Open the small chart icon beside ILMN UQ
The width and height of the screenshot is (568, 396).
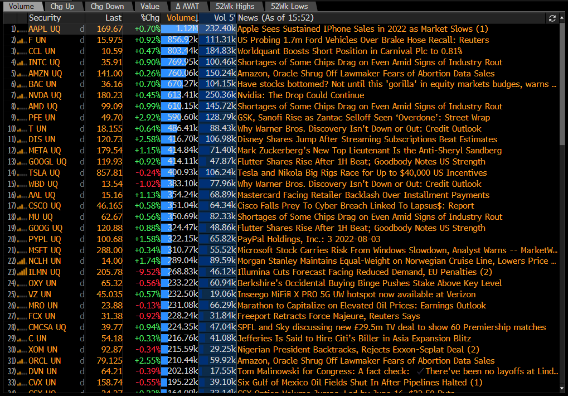(22, 272)
